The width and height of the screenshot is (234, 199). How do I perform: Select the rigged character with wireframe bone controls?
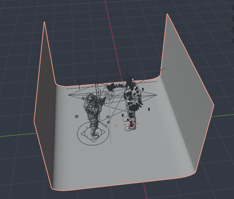coord(93,115)
